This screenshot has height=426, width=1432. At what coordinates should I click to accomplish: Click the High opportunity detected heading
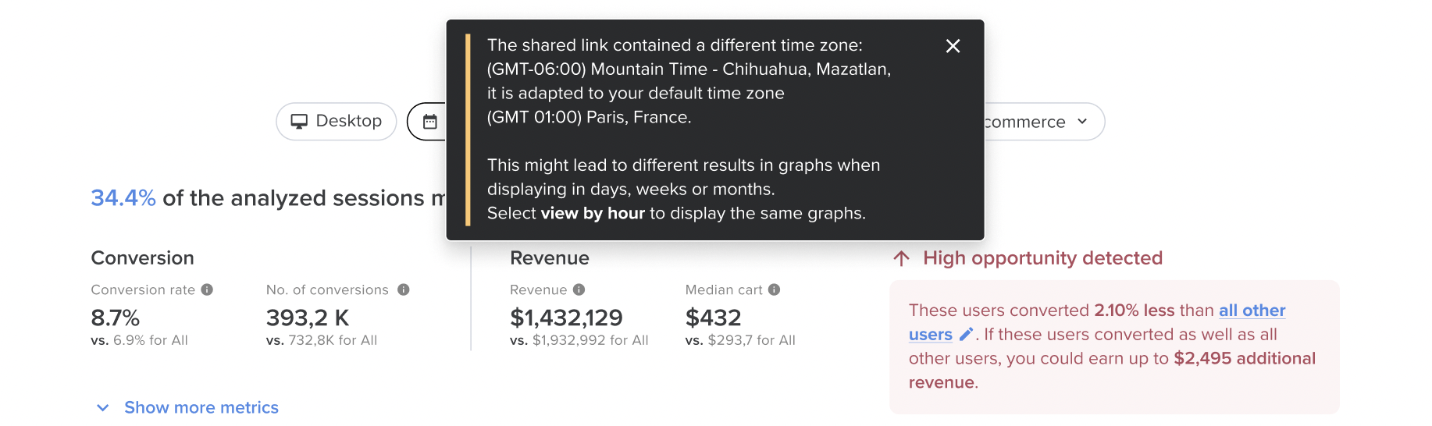coord(1042,258)
